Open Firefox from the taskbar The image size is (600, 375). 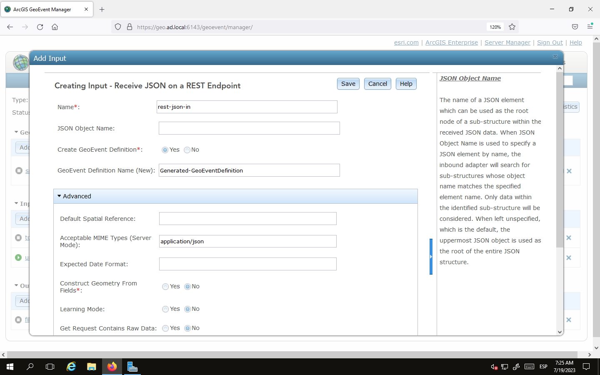point(112,367)
